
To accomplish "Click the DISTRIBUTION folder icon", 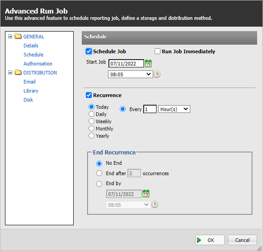I will tap(18, 72).
